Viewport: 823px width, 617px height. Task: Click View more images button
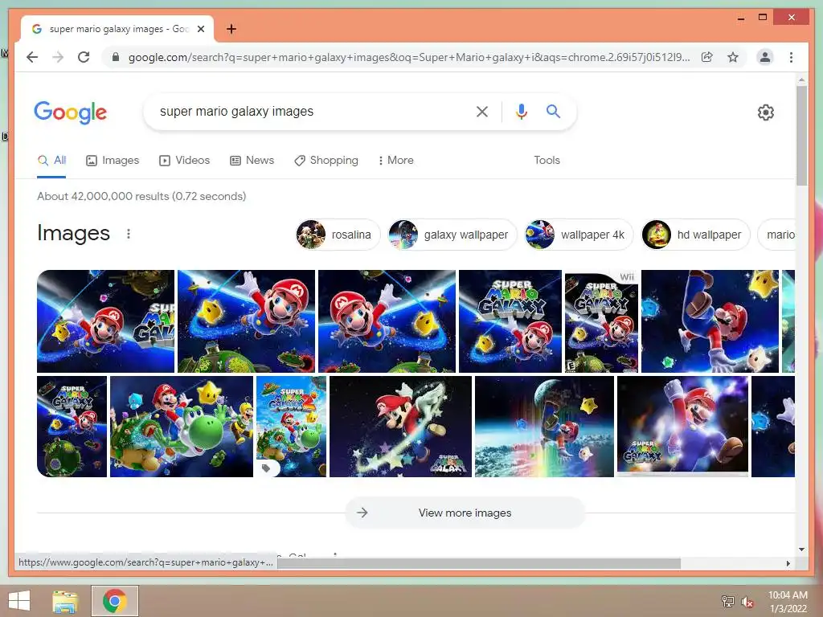coord(465,513)
